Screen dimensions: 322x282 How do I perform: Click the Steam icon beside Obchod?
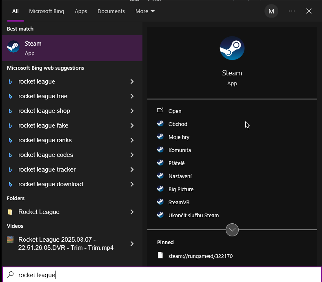click(x=160, y=123)
